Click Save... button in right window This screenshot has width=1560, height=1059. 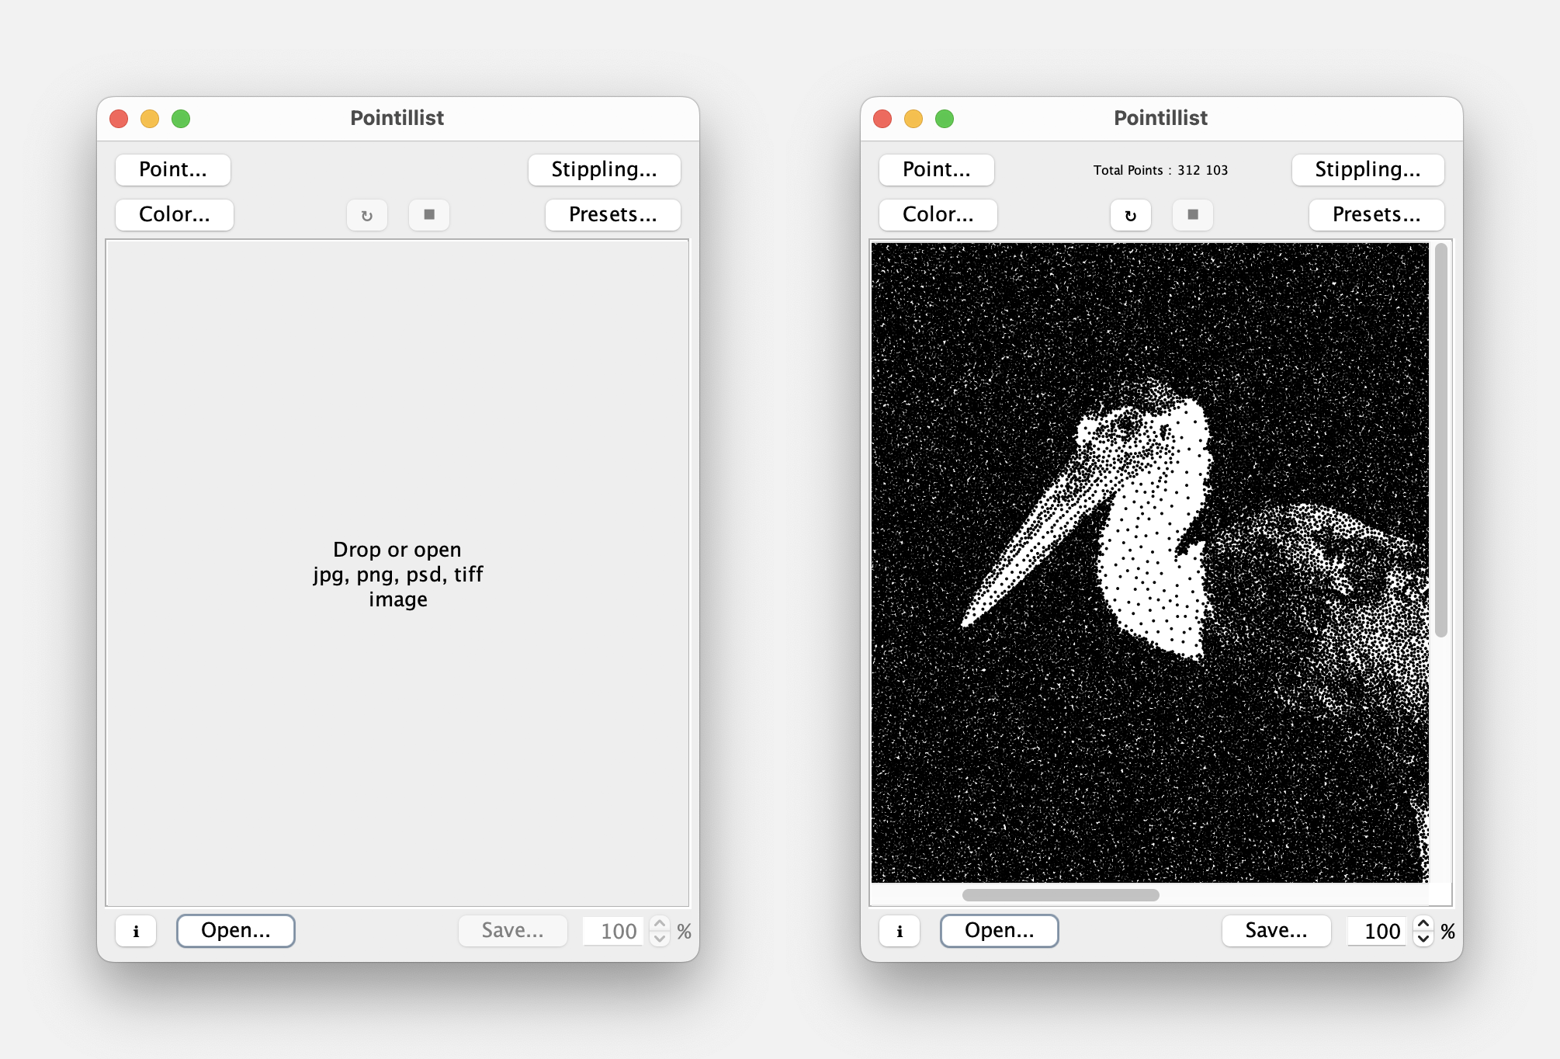pos(1276,931)
